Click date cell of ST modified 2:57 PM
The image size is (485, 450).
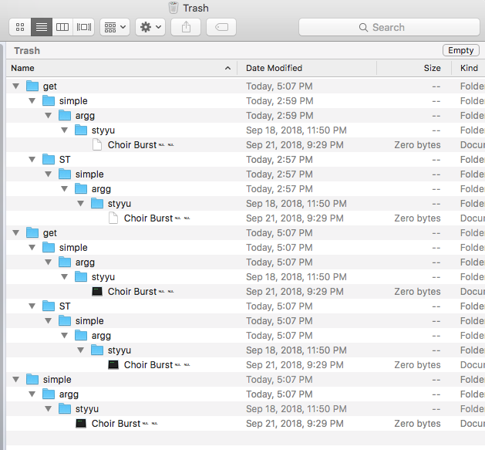(x=279, y=160)
